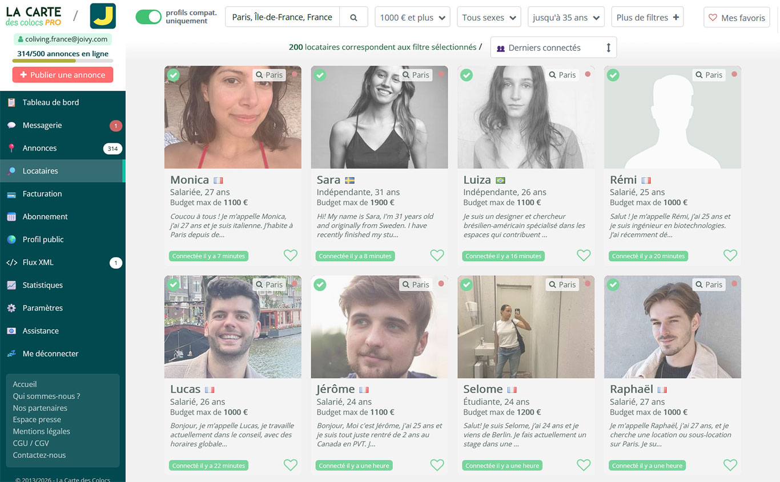Toggle off compatible profiles only switch

click(148, 17)
